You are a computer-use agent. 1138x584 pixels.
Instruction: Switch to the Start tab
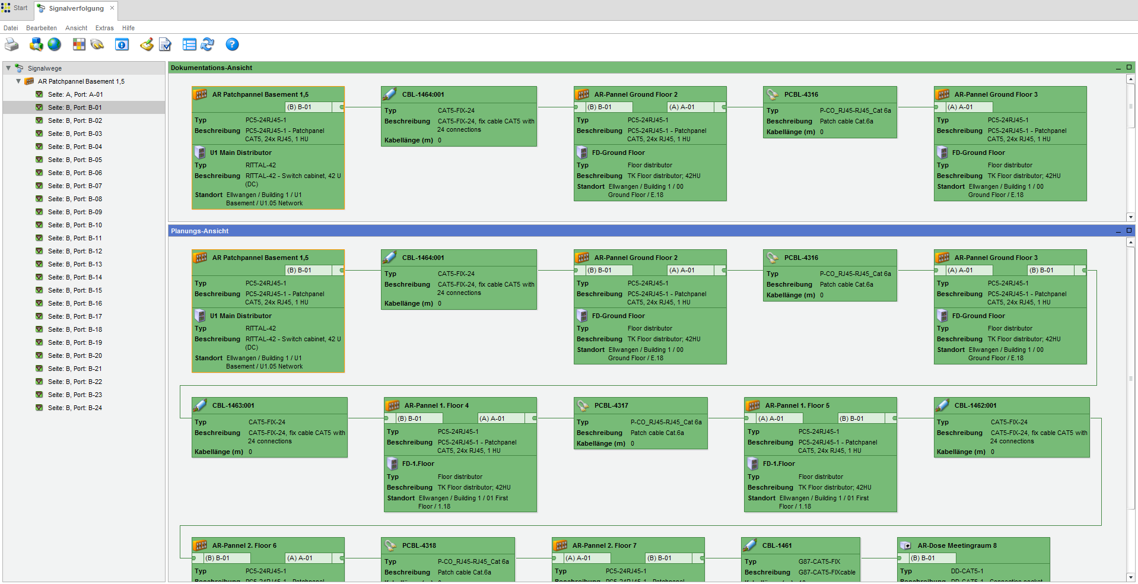click(x=15, y=8)
